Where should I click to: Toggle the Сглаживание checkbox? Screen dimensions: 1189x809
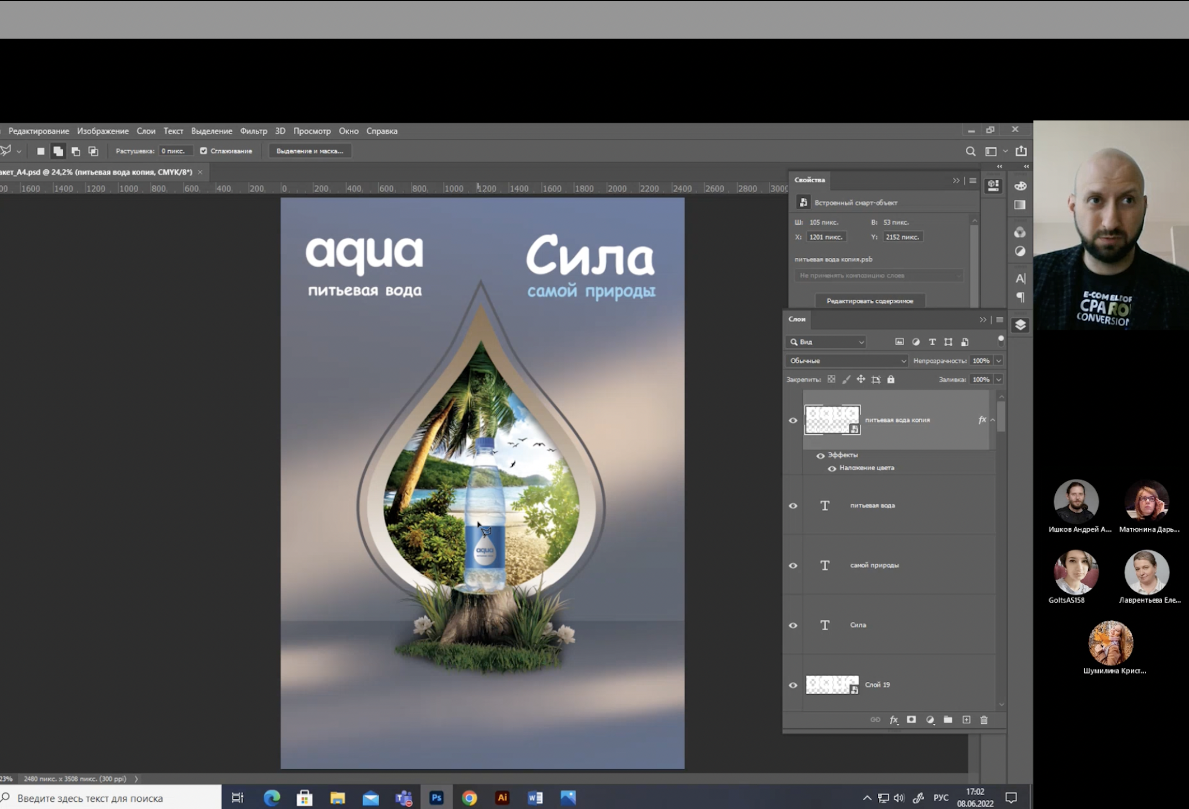coord(204,151)
